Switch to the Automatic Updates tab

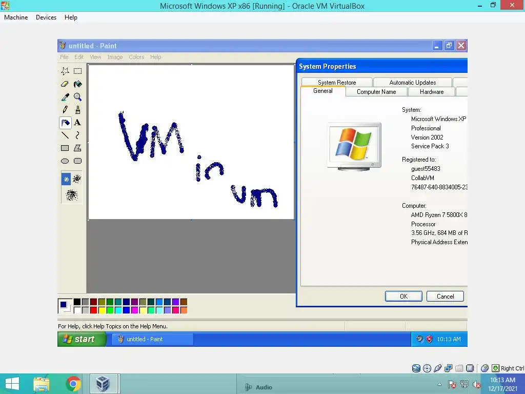click(413, 83)
